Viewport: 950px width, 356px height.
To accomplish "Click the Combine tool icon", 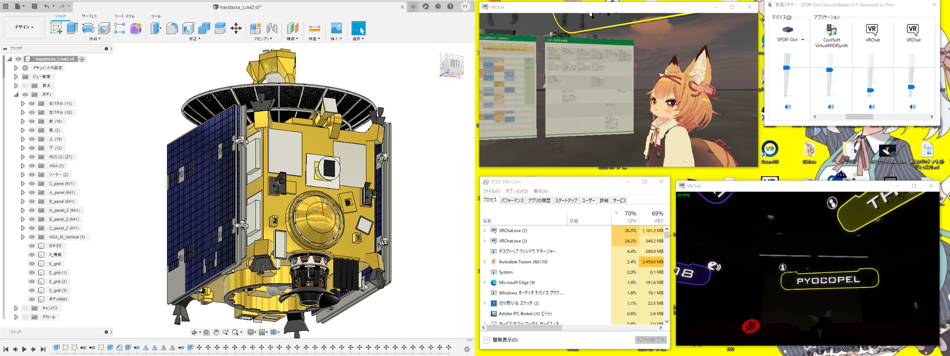I will [x=204, y=28].
